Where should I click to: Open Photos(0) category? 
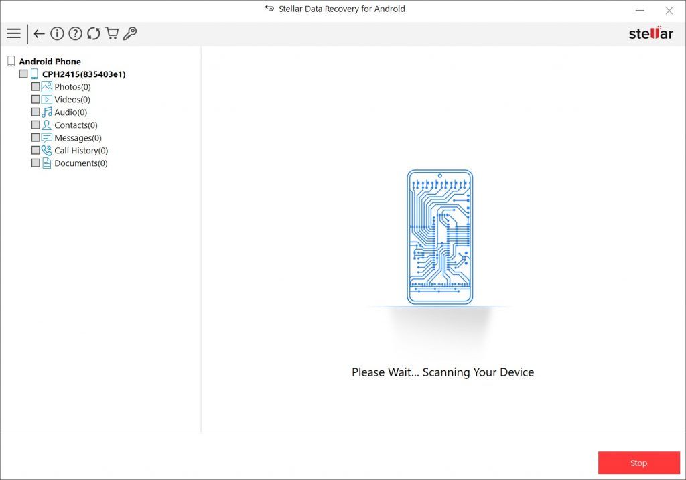click(72, 87)
